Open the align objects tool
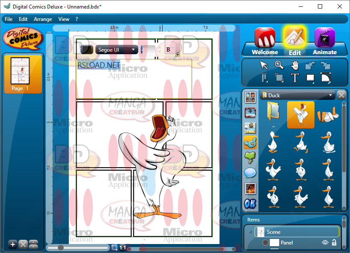This screenshot has width=350, height=253. tap(264, 78)
